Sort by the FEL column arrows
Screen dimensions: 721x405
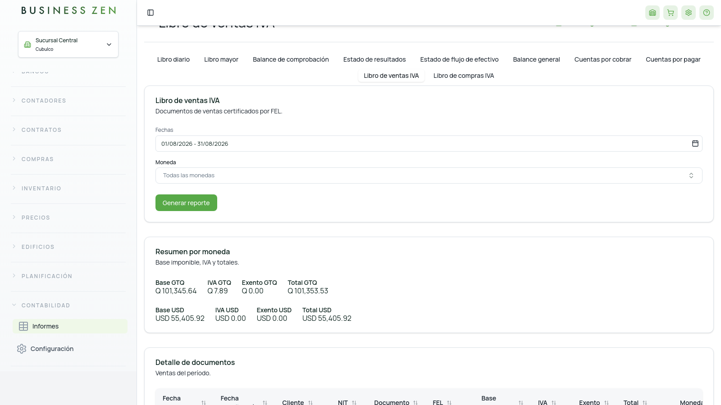click(x=449, y=403)
